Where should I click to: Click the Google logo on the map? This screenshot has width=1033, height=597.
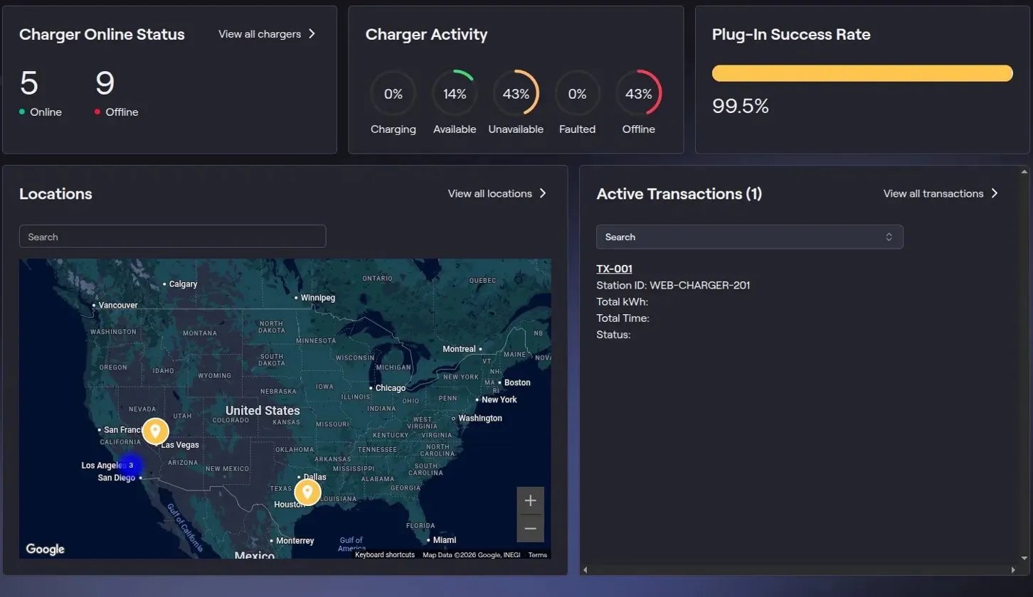pos(46,549)
